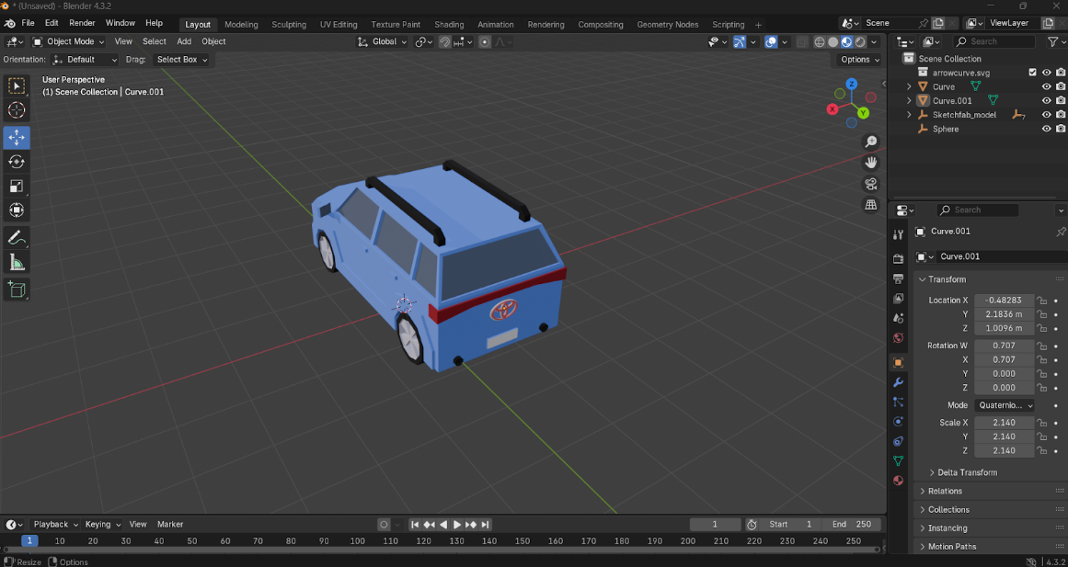The height and width of the screenshot is (567, 1068).
Task: Open the Output properties tab
Action: 899,278
